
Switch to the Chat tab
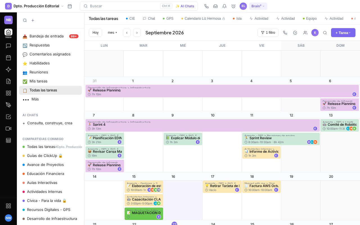coord(149,19)
